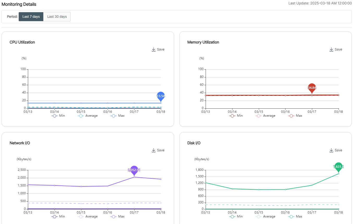Toggle Min series in CPU Utilization legend
The image size is (356, 224).
tap(58, 116)
